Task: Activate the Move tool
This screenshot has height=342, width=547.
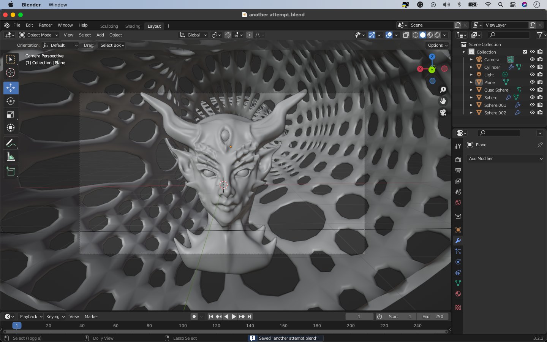Action: (11, 88)
